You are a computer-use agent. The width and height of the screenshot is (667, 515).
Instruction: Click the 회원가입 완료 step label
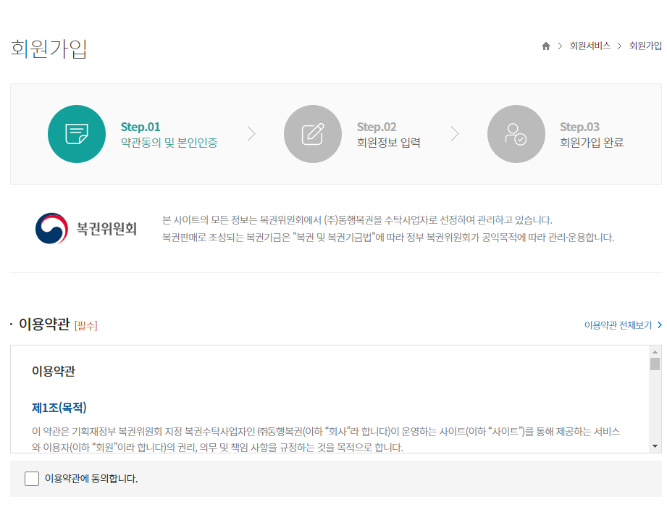point(592,142)
